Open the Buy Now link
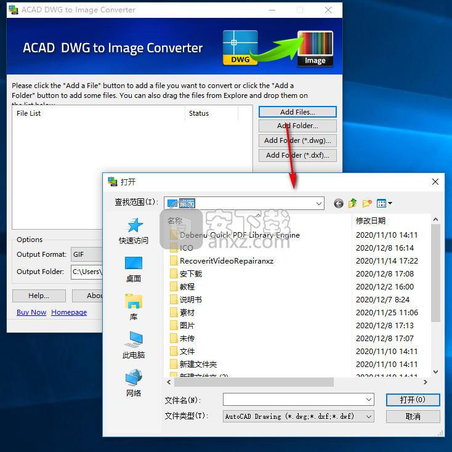The width and height of the screenshot is (452, 452). point(31,312)
